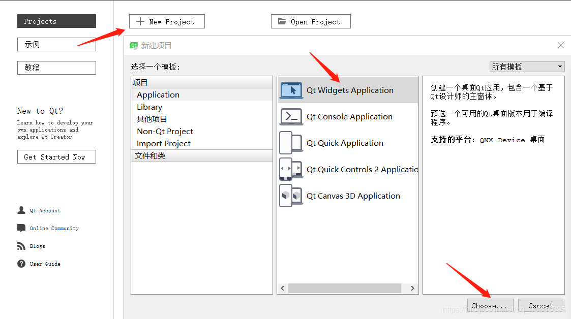Image resolution: width=571 pixels, height=319 pixels.
Task: Close the 新建项目 dialog with X
Action: [561, 45]
